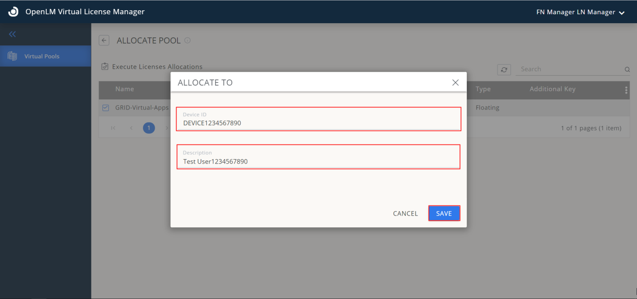The image size is (637, 299).
Task: Click the OpenLM logo icon
Action: click(13, 12)
